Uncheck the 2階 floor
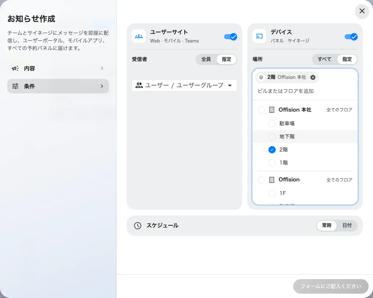Screen dimensions: 373x298 (272, 149)
